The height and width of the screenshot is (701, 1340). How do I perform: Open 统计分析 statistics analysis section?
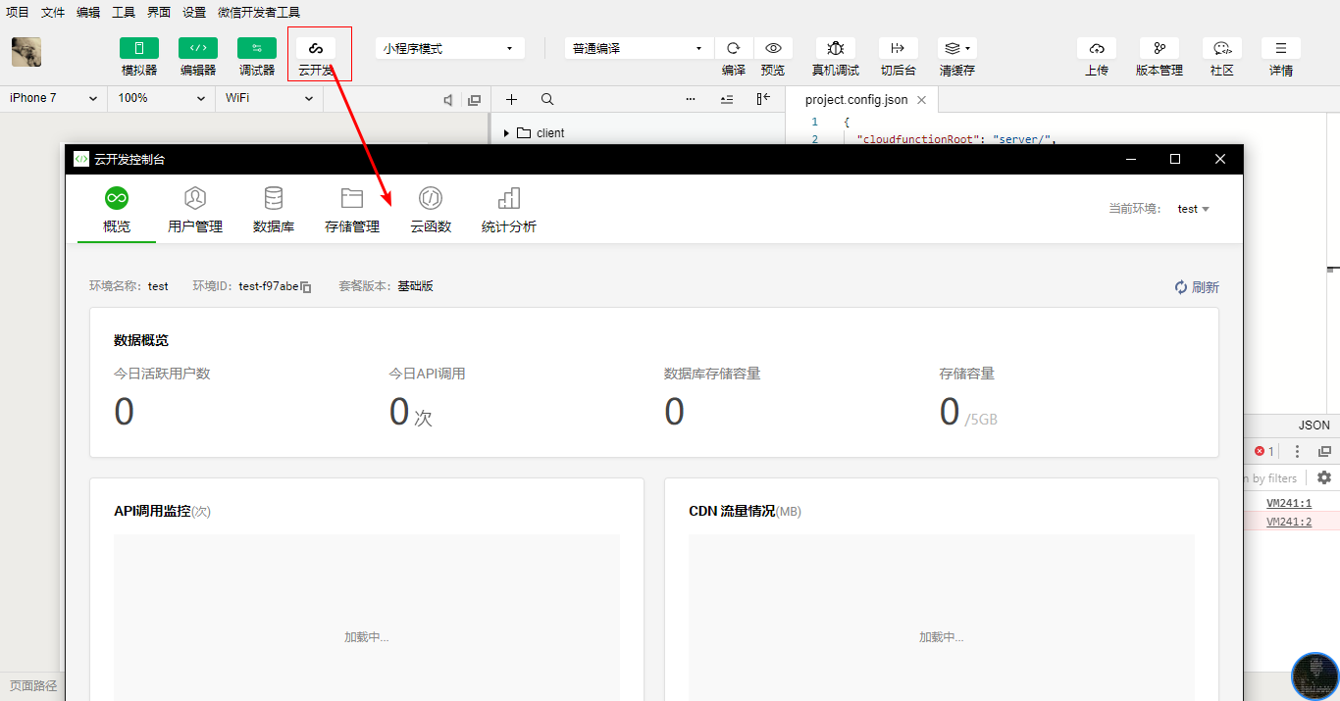[x=508, y=210]
